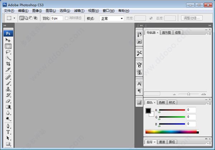Choose Add to selection mode
215x150 pixels.
26,18
